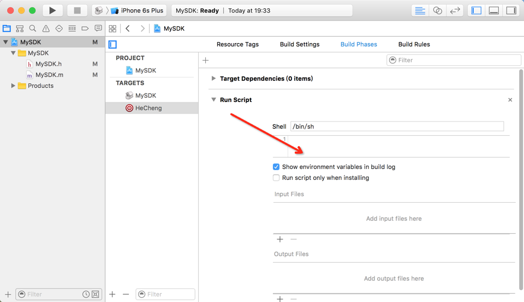Hide the project and targets list

112,44
